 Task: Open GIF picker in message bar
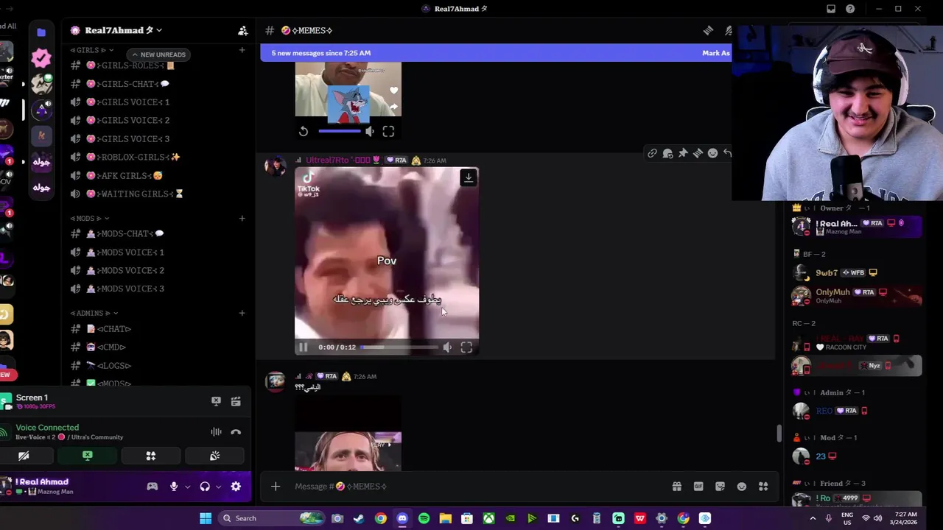pos(698,487)
